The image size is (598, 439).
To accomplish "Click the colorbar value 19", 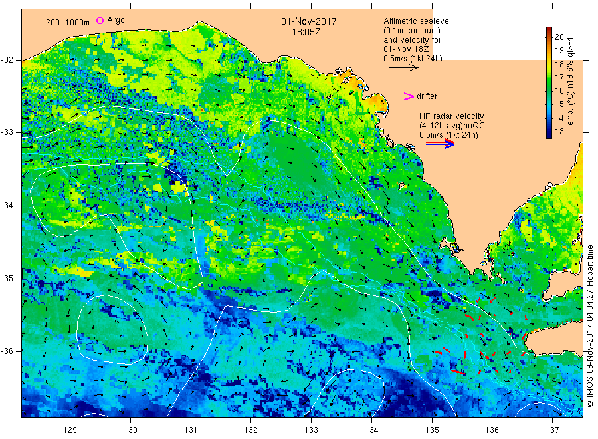I will click(559, 51).
